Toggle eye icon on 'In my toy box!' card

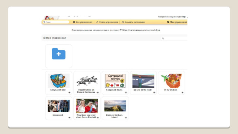click(x=182, y=92)
